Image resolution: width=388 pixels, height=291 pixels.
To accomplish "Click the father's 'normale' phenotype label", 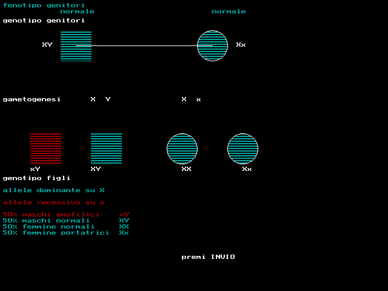I will 77,12.
